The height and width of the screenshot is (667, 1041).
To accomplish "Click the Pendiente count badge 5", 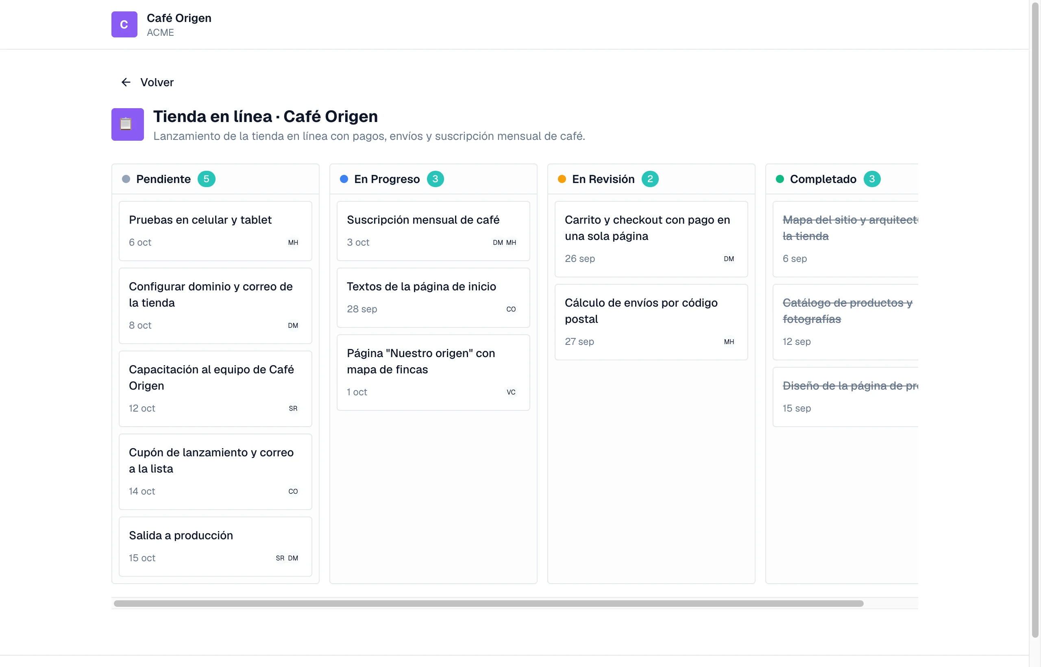I will (x=207, y=179).
